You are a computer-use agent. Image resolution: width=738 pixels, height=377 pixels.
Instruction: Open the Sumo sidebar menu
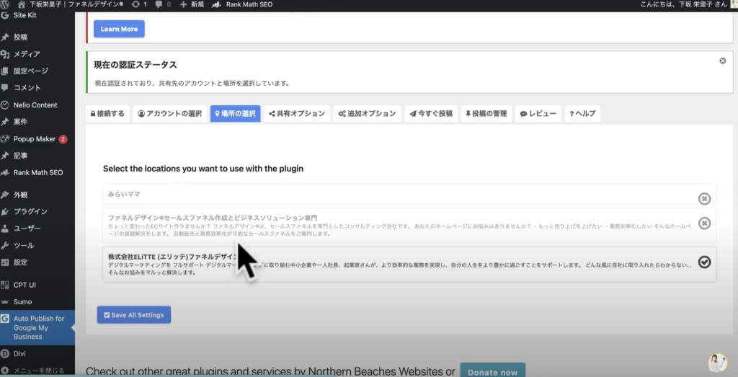[x=22, y=301]
